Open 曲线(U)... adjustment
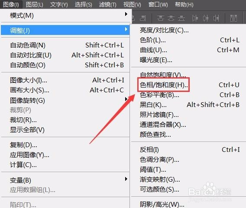 click(x=188, y=50)
